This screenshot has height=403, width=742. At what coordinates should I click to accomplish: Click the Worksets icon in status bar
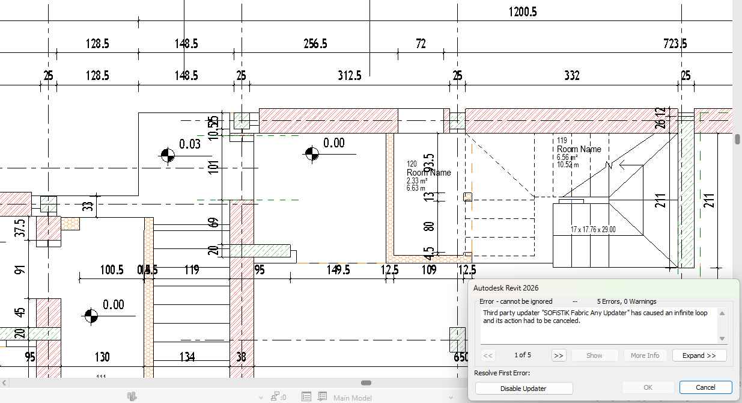point(132,396)
